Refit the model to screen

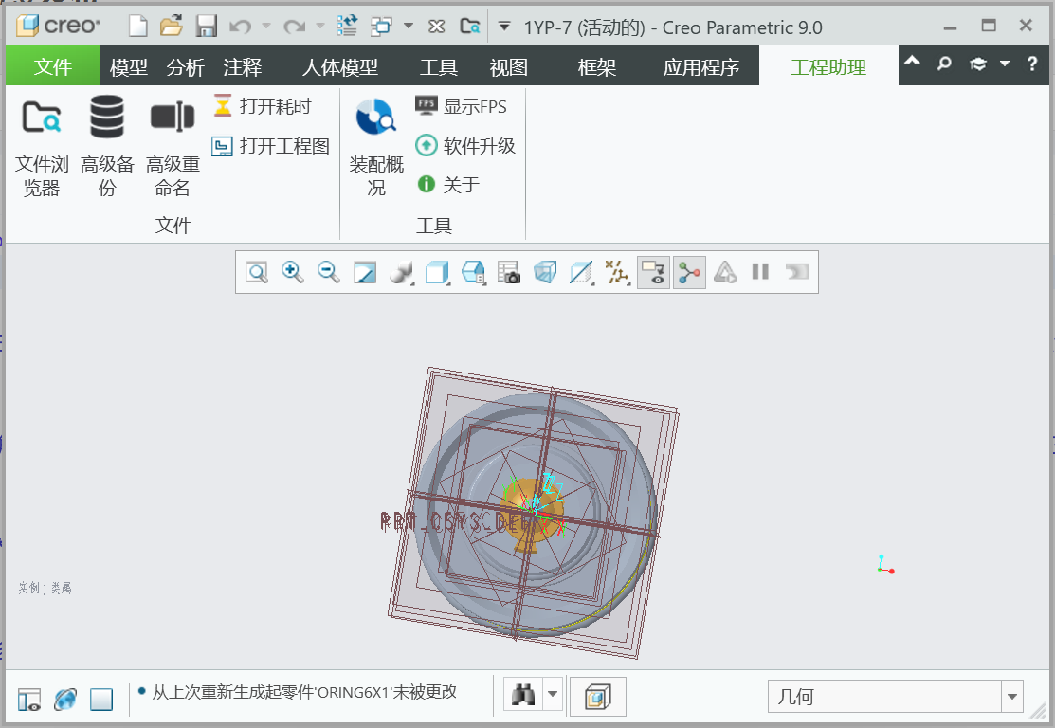256,272
